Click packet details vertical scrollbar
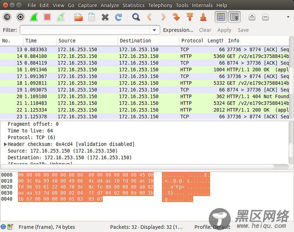This screenshot has width=294, height=232. [291, 142]
